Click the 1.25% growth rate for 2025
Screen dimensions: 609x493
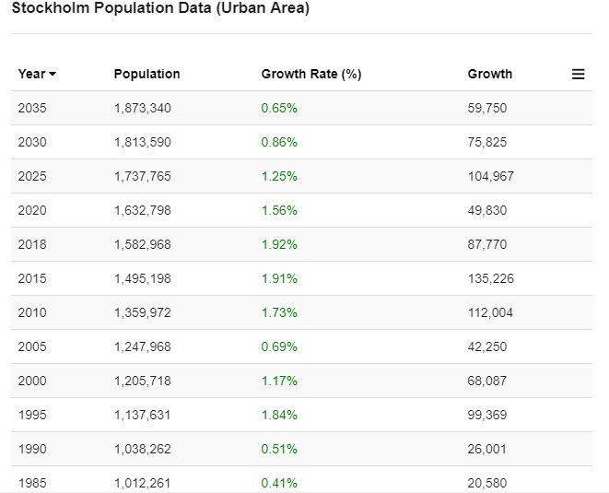[x=279, y=176]
